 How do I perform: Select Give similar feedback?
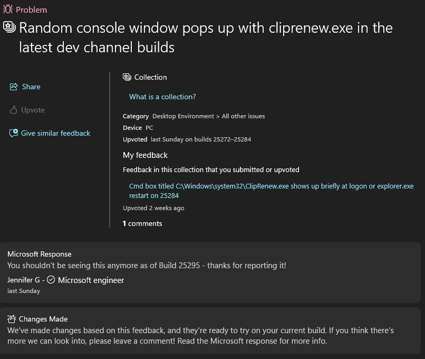55,133
